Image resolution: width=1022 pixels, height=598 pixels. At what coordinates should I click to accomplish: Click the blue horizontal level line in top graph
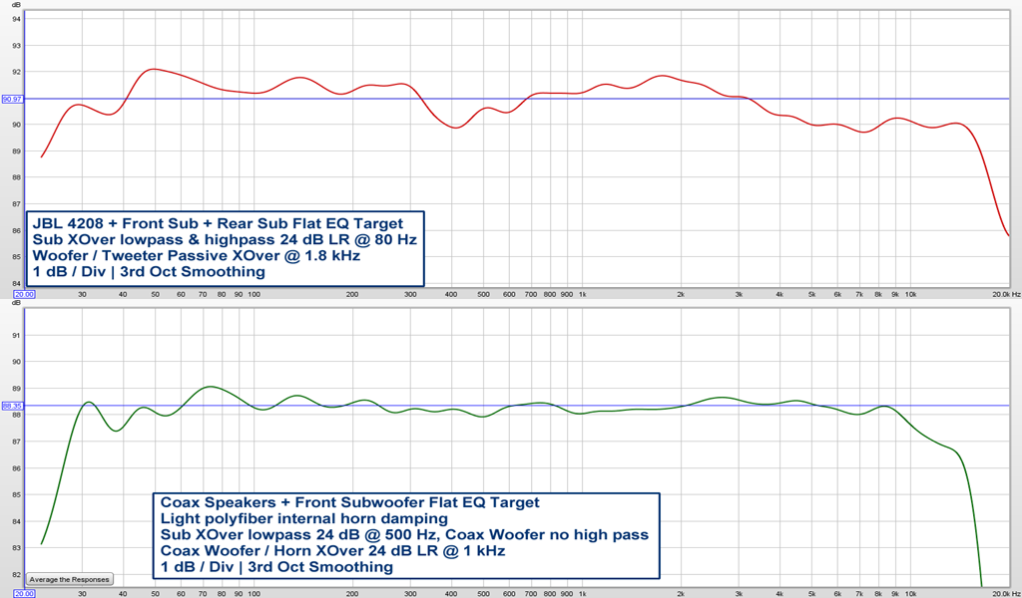coord(599,99)
